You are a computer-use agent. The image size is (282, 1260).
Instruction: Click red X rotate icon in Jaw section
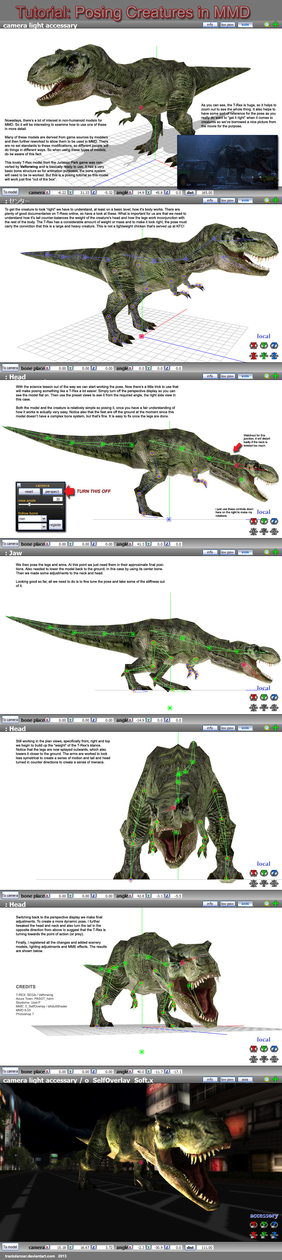[253, 697]
